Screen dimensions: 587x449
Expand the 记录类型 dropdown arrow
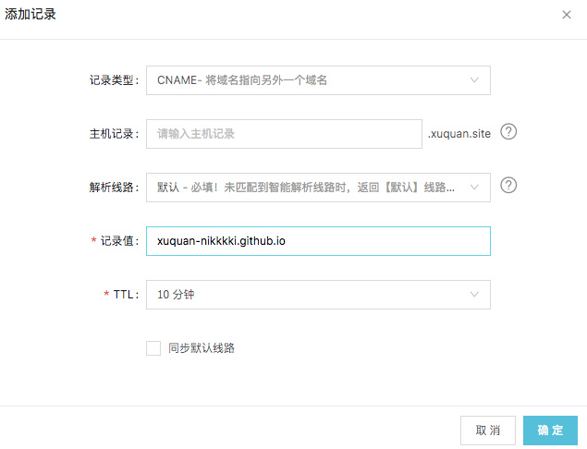coord(474,80)
